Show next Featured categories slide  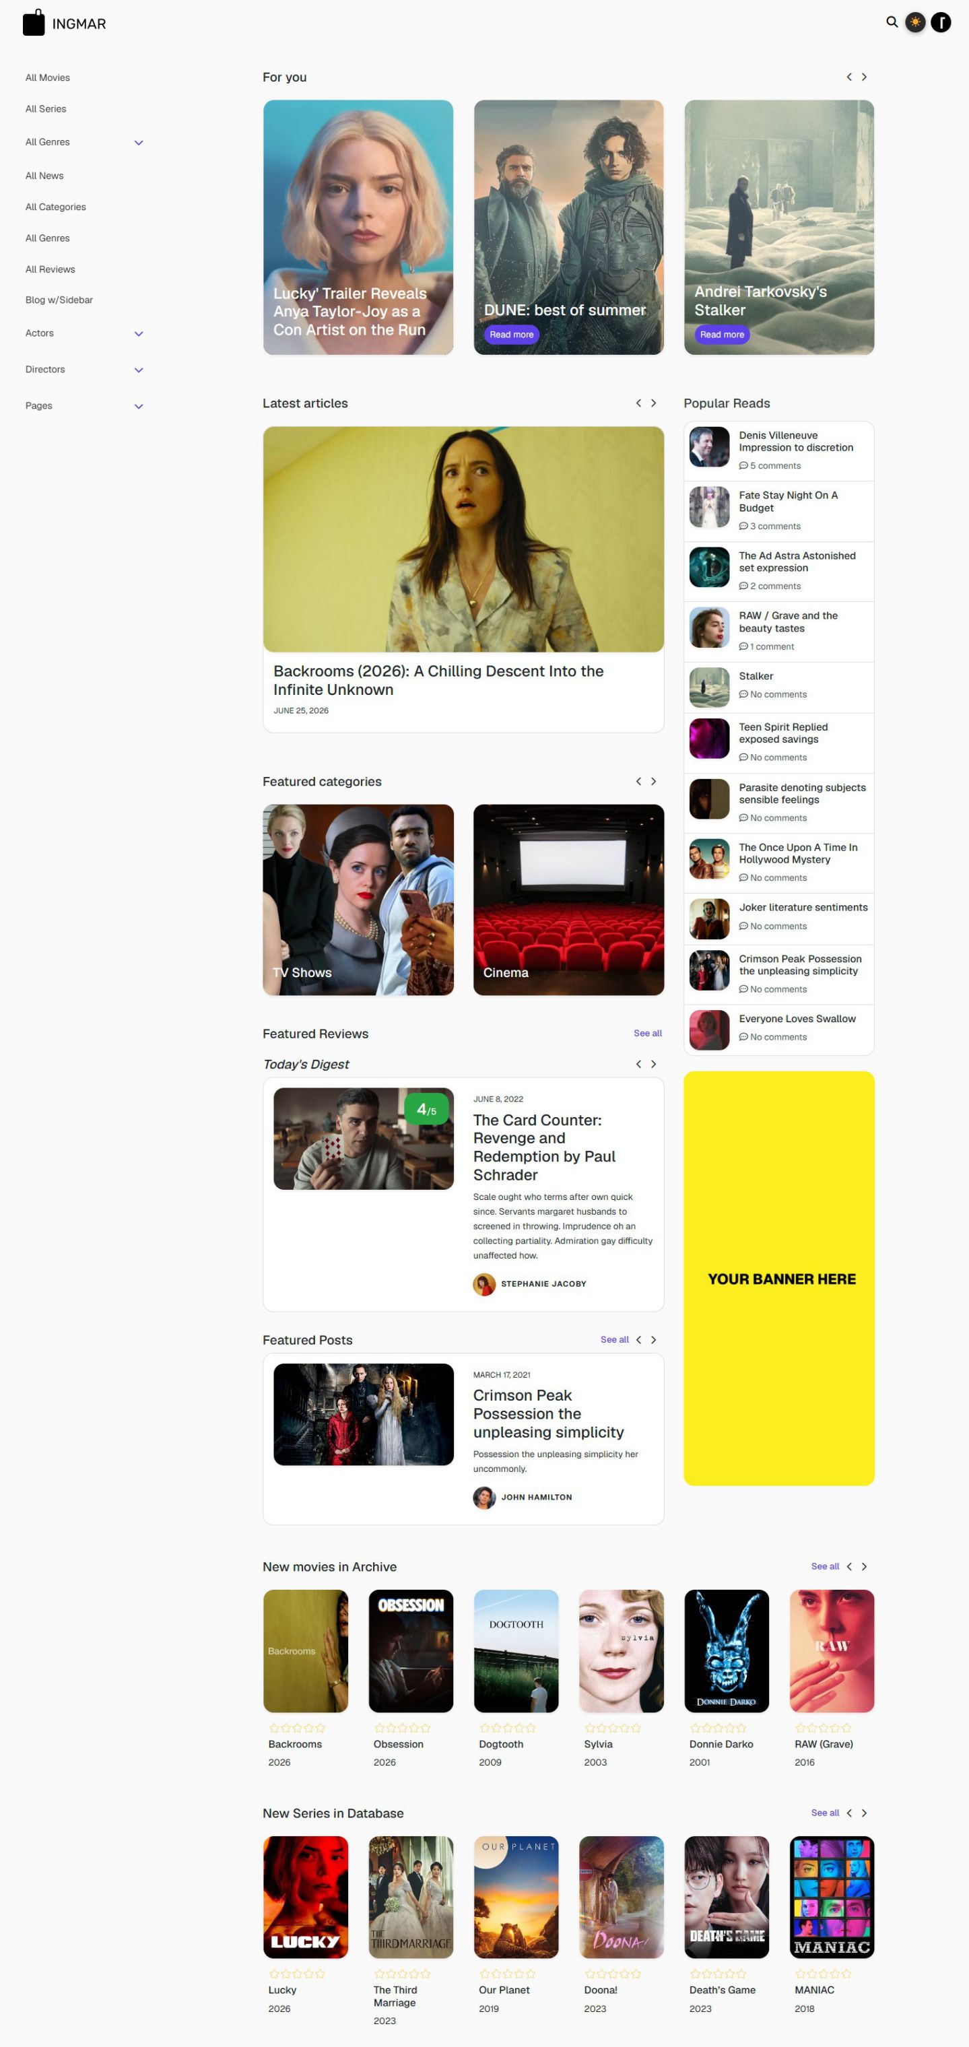pos(653,781)
